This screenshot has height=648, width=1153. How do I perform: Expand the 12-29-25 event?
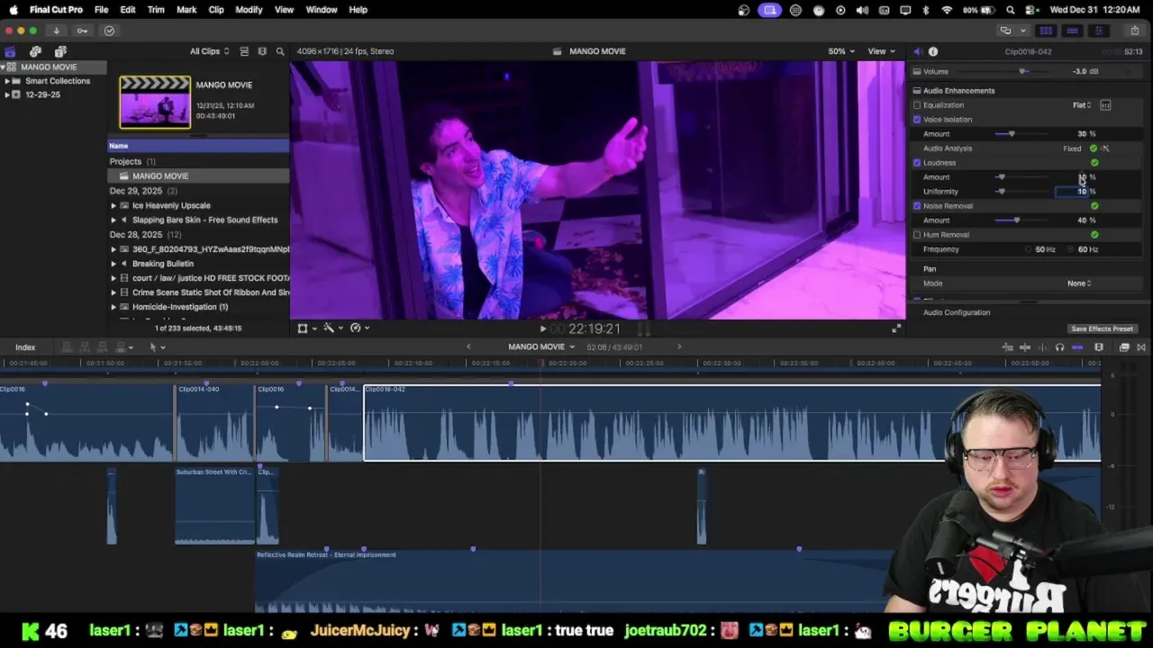coord(7,94)
